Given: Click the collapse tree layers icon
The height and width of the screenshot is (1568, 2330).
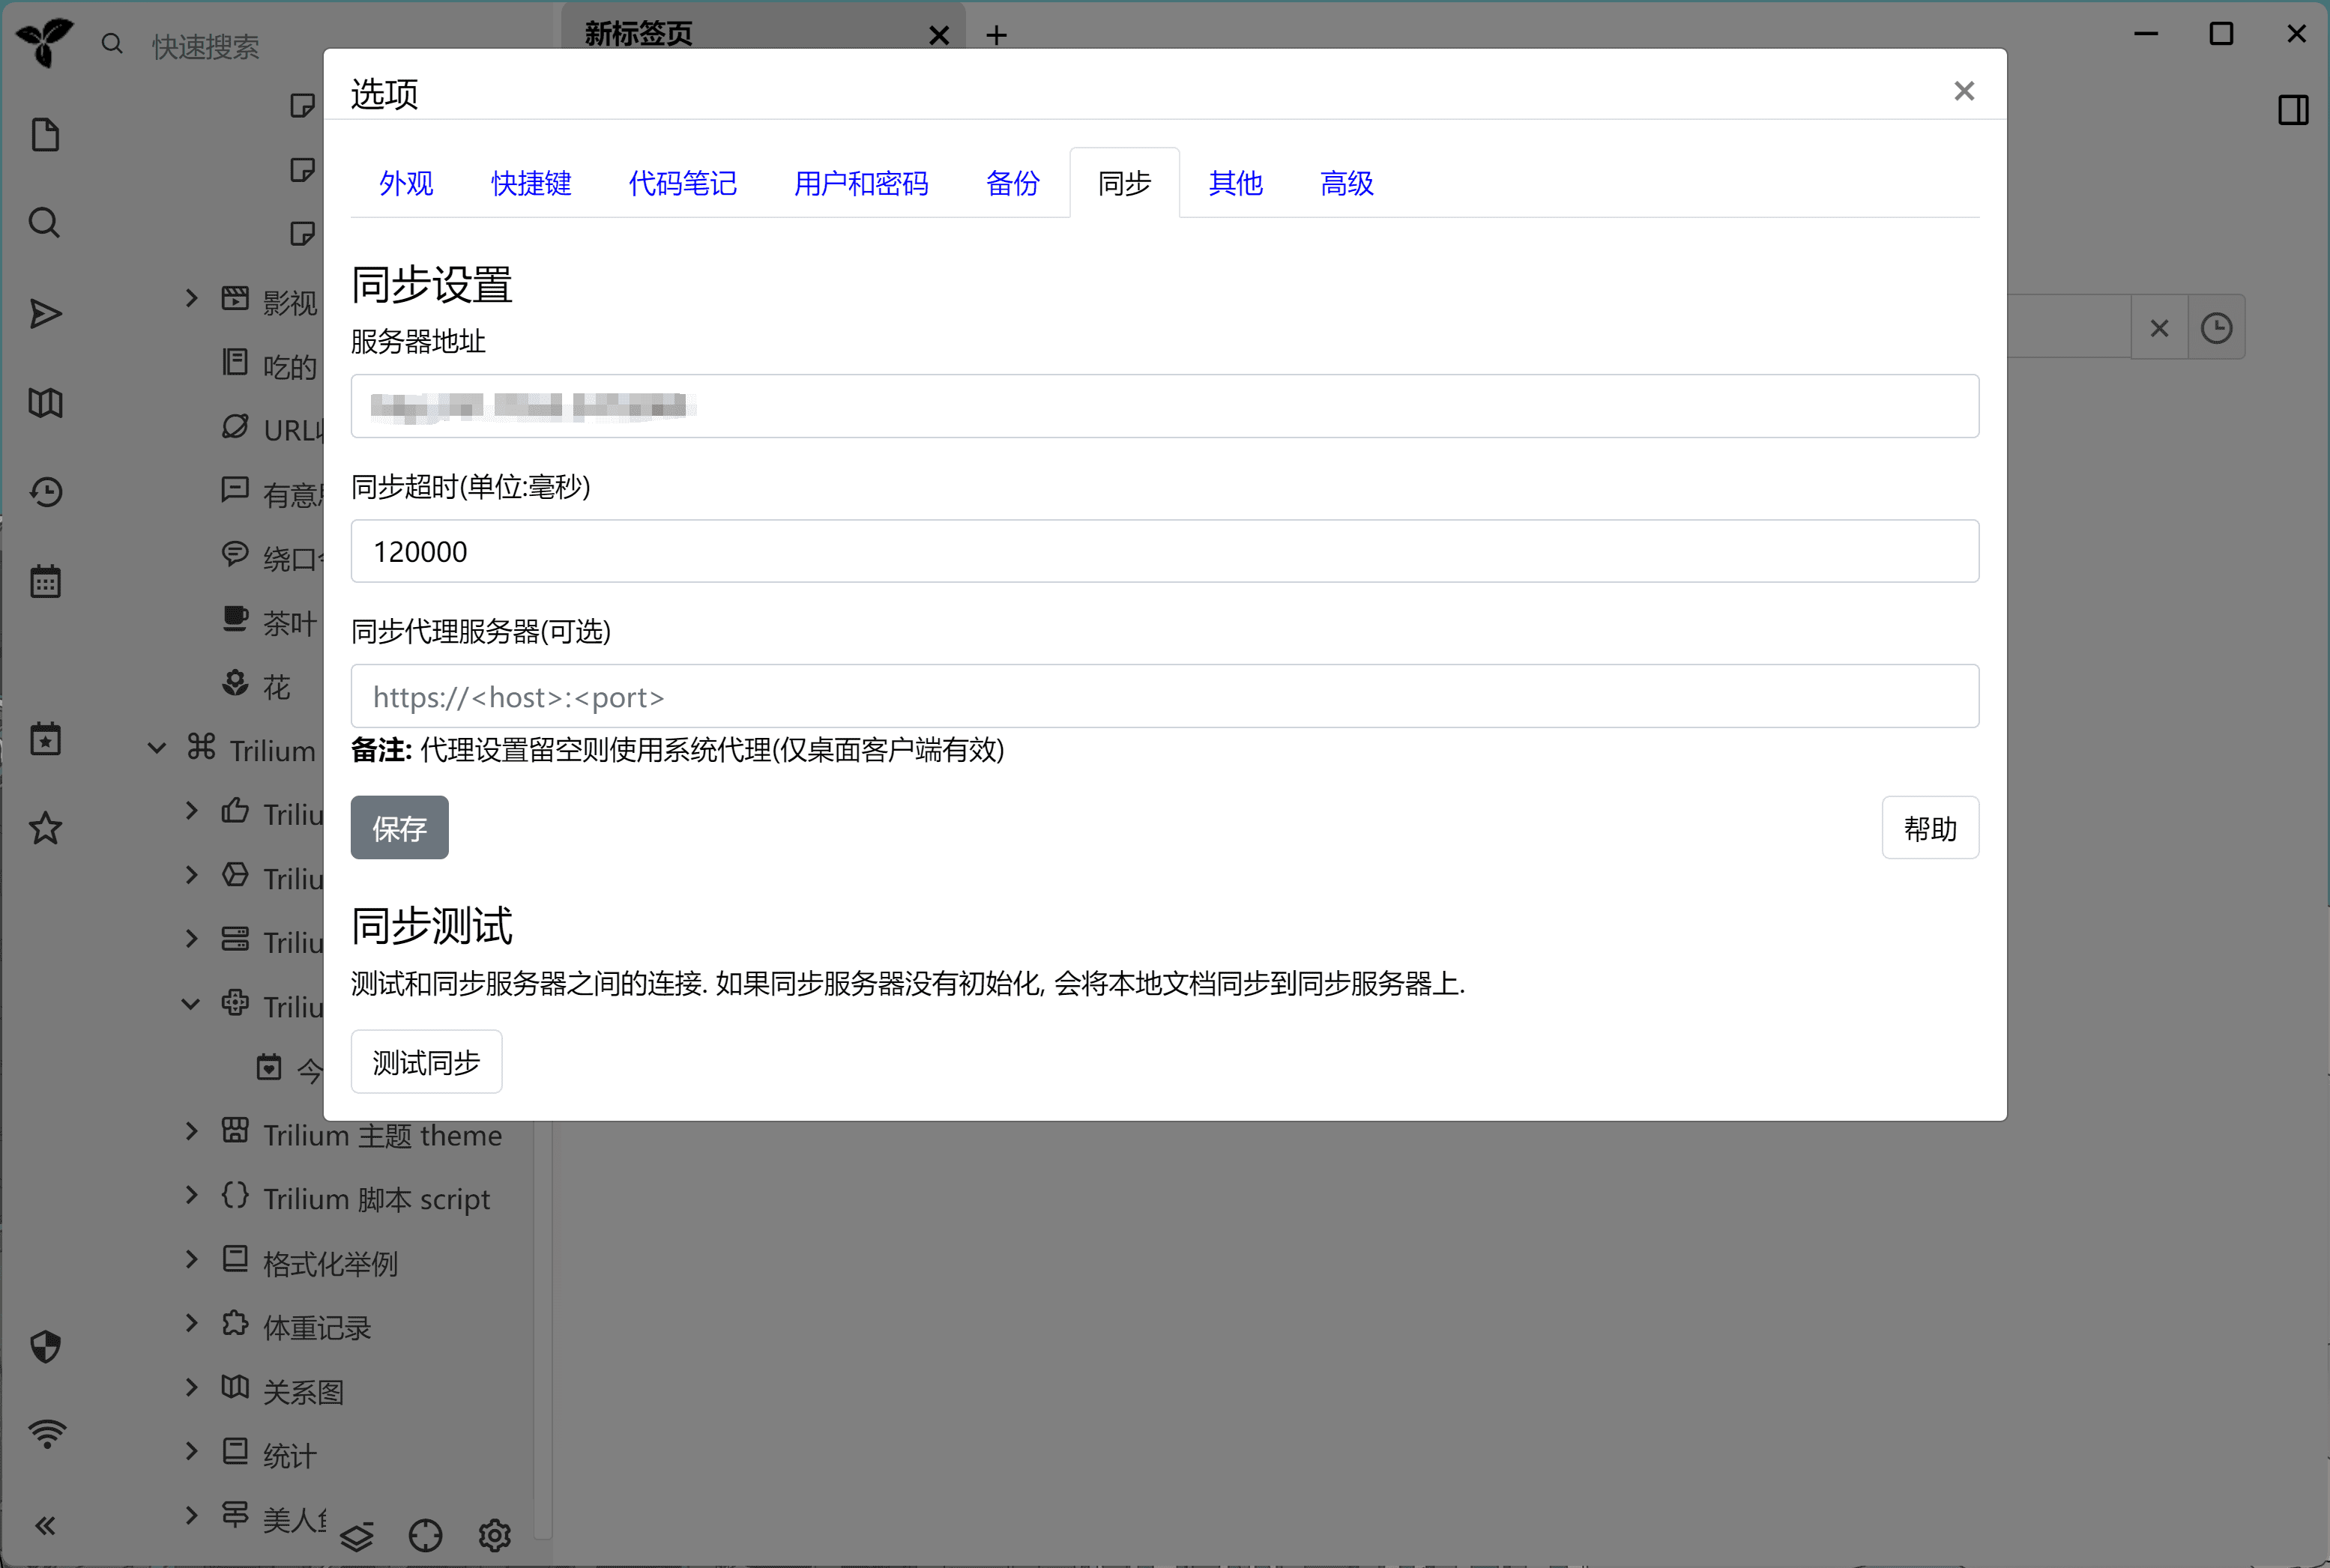Looking at the screenshot, I should pos(356,1536).
